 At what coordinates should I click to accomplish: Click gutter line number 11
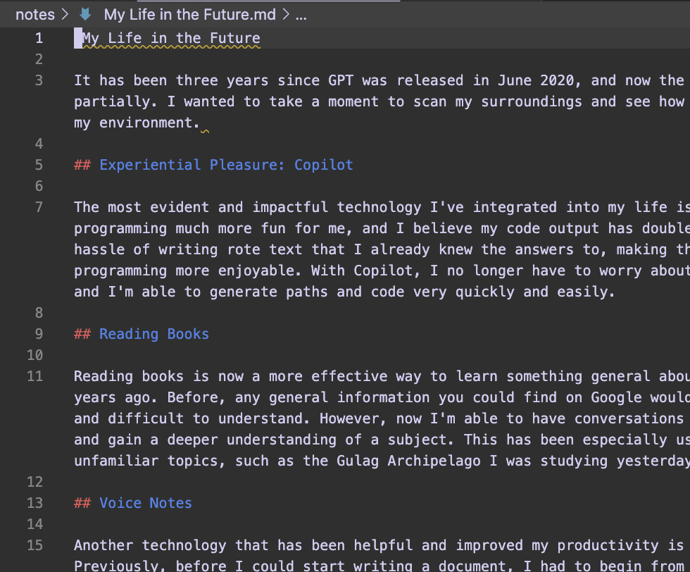35,376
